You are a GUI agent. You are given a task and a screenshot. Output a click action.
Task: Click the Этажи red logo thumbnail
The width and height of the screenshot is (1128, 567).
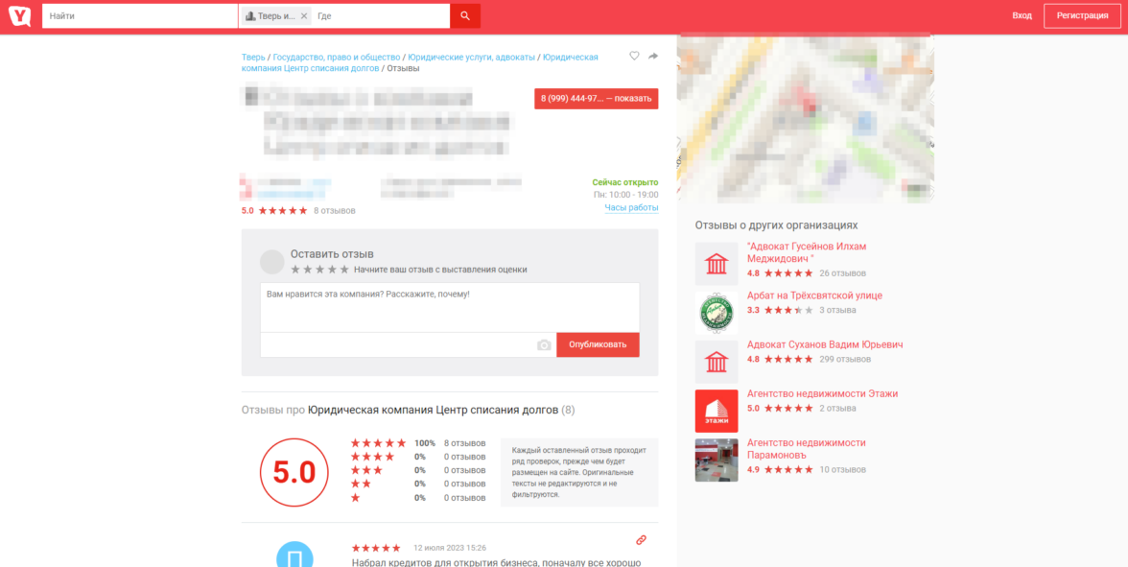(717, 411)
